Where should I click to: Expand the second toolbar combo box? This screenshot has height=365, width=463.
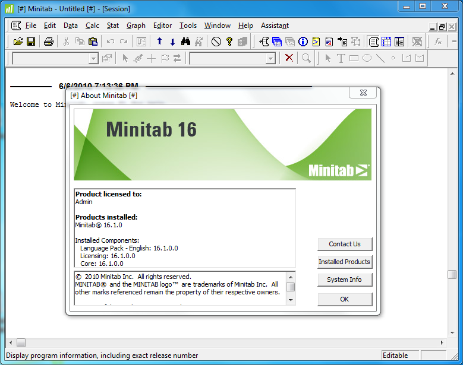tap(270, 58)
